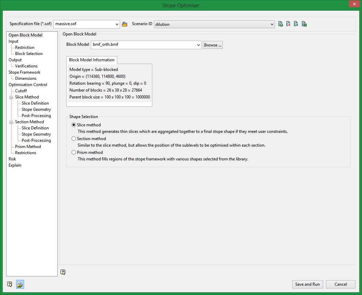Viewport: 362px width, 295px height.
Task: Open the Risk item in navigation tree
Action: pyautogui.click(x=12, y=159)
